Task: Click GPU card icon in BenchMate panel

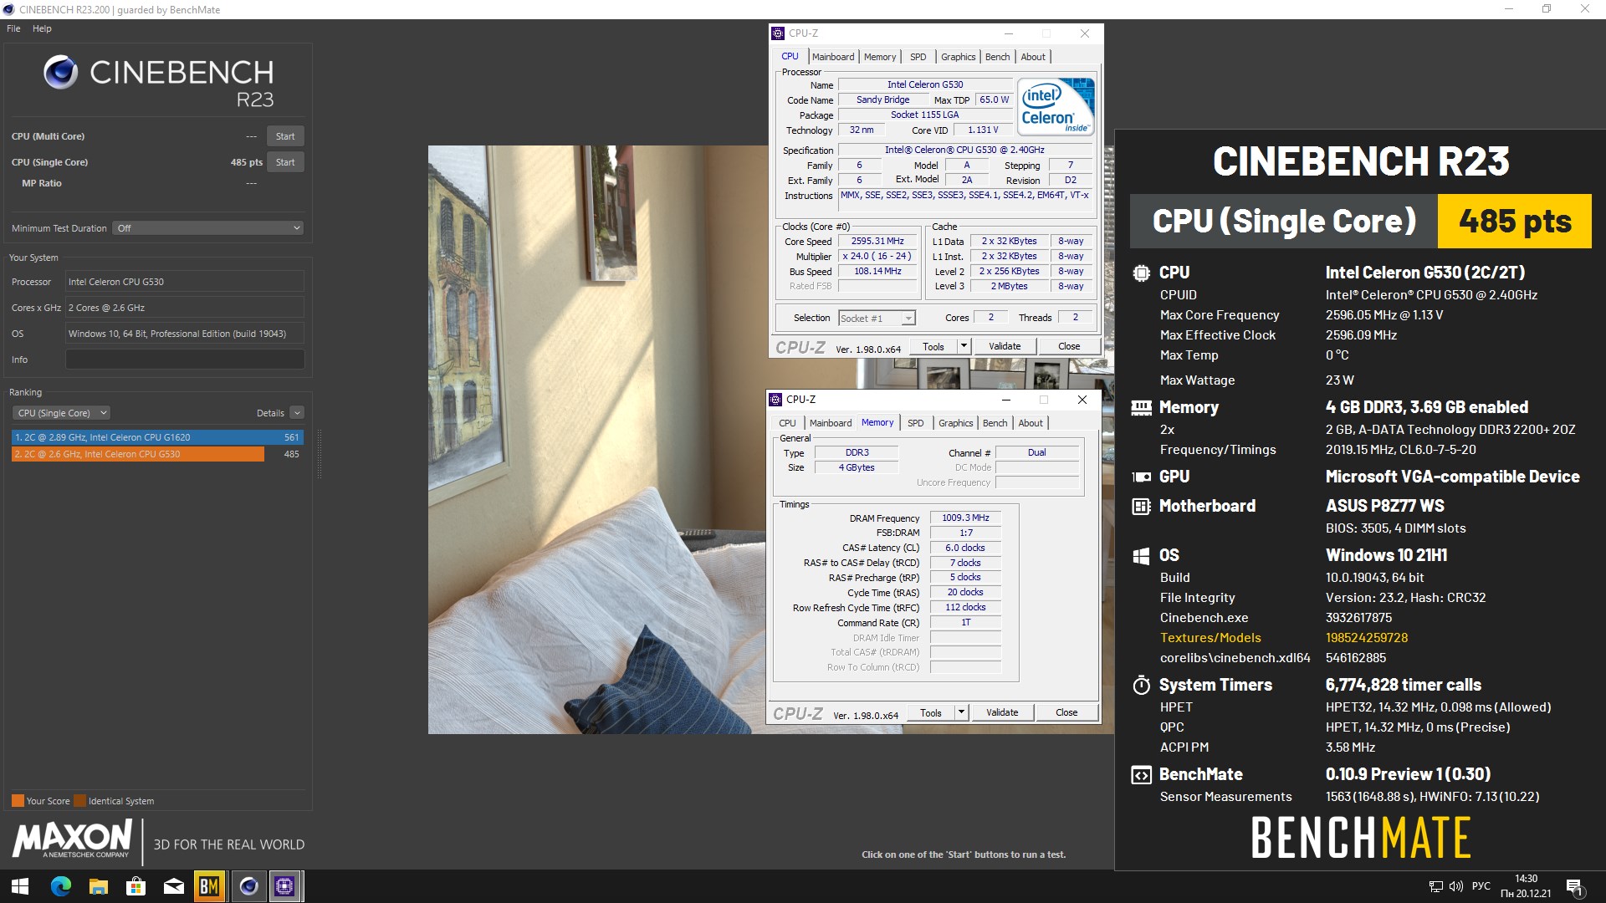Action: 1141,477
